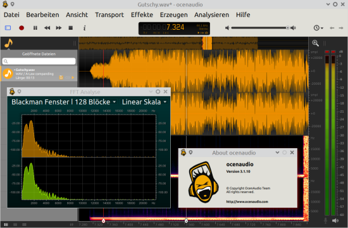Image resolution: width=348 pixels, height=228 pixels.
Task: Click the app icon in the About ocenaudio title bar
Action: click(183, 153)
